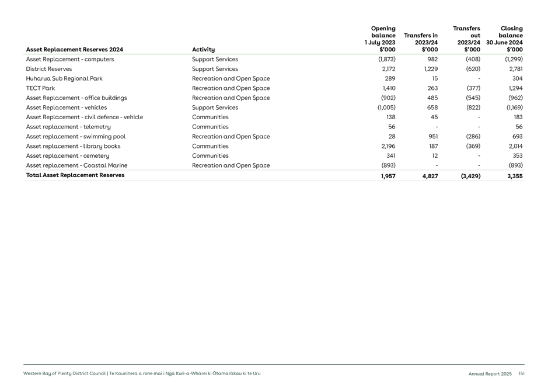Click the 'Asset Replacement - computers' row label

pyautogui.click(x=70, y=59)
